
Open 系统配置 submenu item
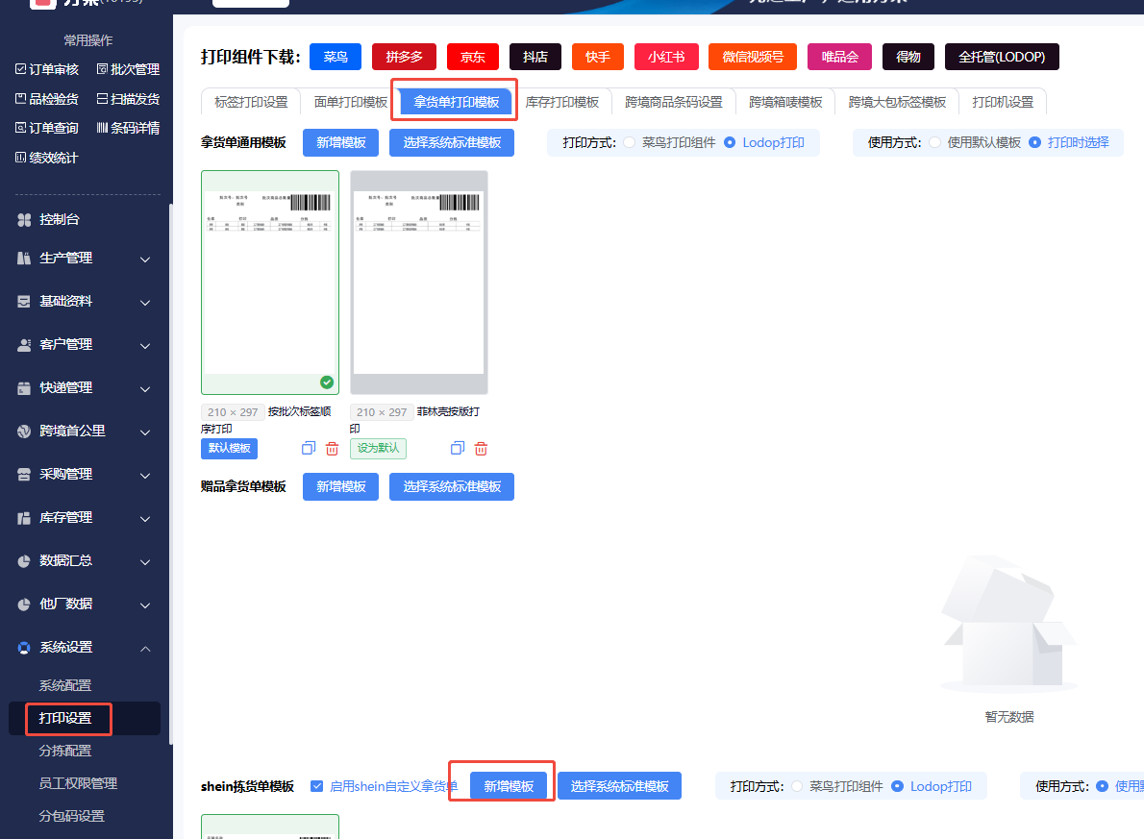pyautogui.click(x=65, y=685)
